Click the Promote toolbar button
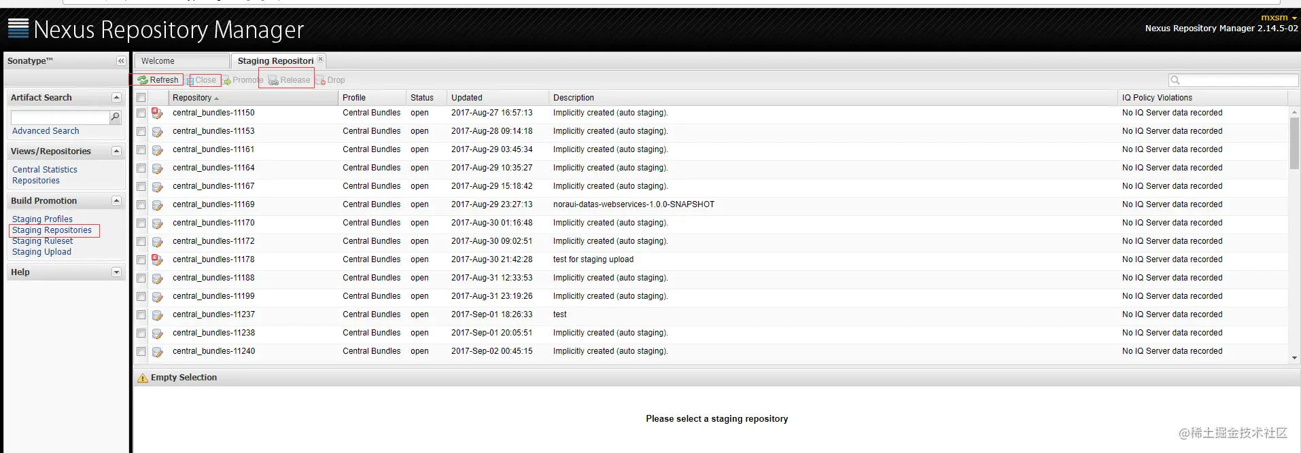The height and width of the screenshot is (453, 1301). coord(243,80)
